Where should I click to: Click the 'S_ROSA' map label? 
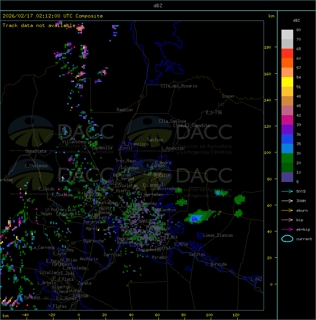pyautogui.click(x=181, y=244)
